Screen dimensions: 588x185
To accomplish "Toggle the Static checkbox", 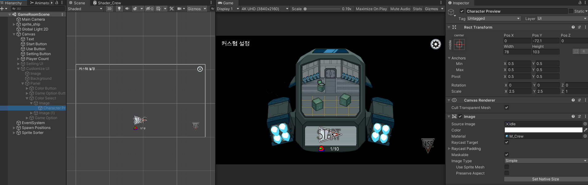I will pos(571,11).
